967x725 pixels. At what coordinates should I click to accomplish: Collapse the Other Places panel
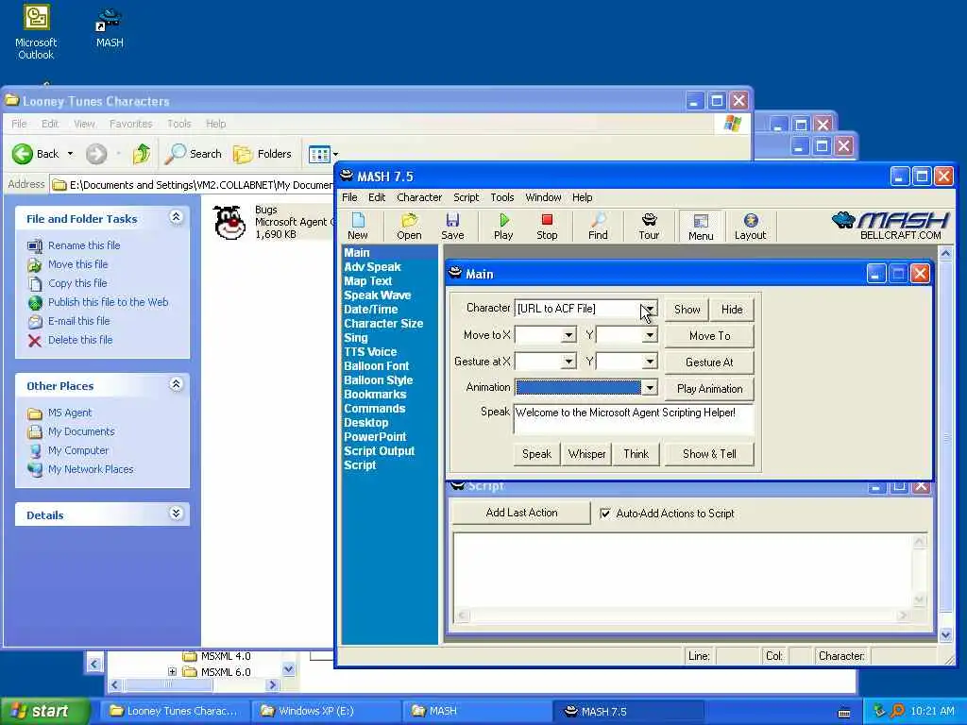(x=176, y=384)
